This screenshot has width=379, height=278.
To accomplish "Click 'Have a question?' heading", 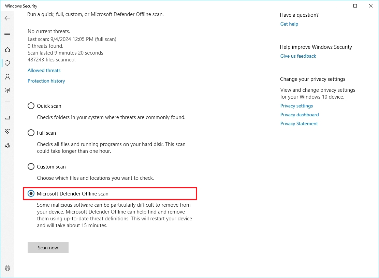I will coord(299,15).
